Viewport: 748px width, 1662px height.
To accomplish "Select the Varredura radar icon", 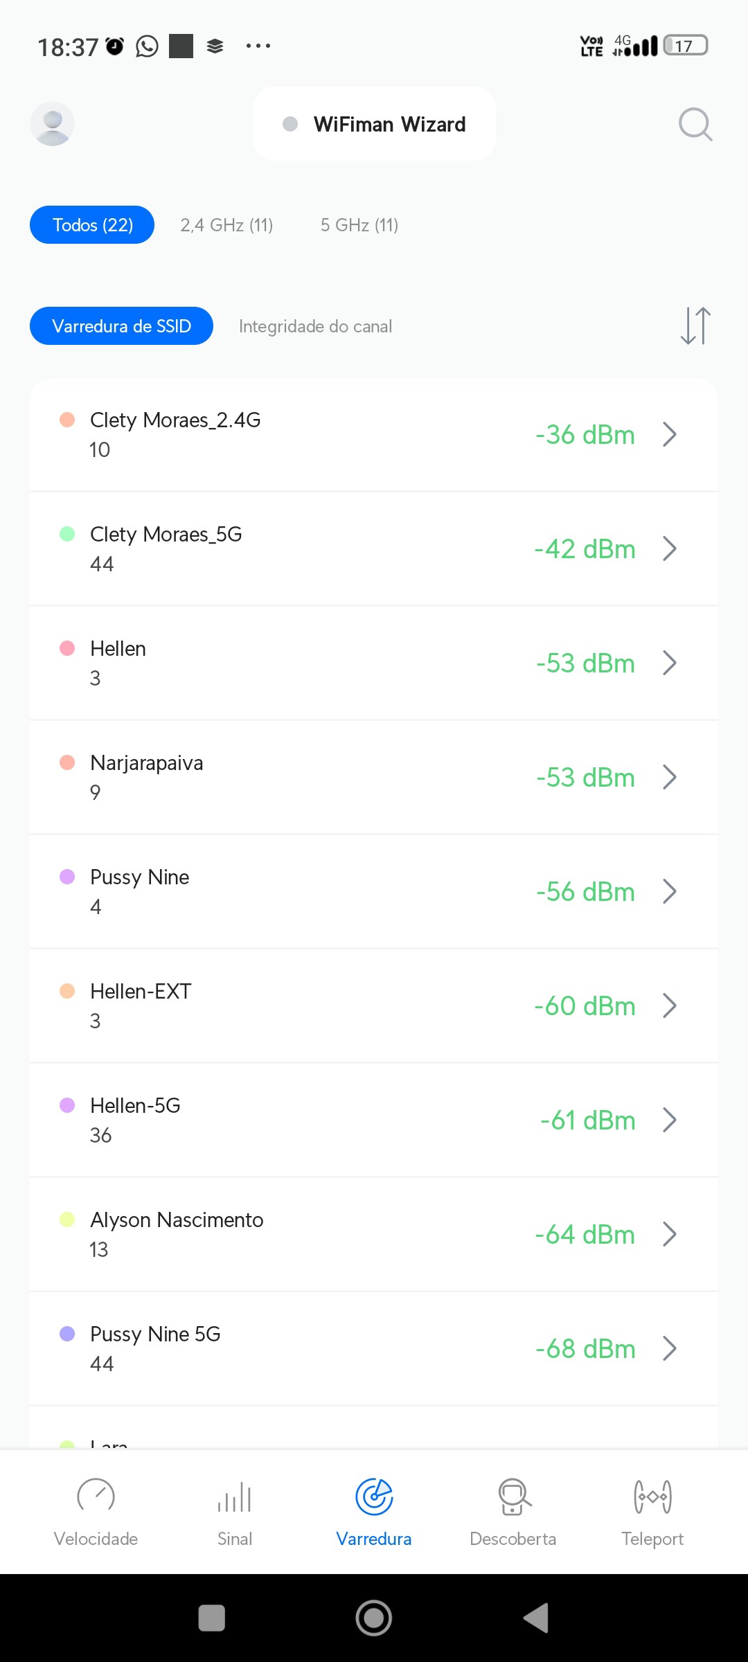I will [x=374, y=1497].
